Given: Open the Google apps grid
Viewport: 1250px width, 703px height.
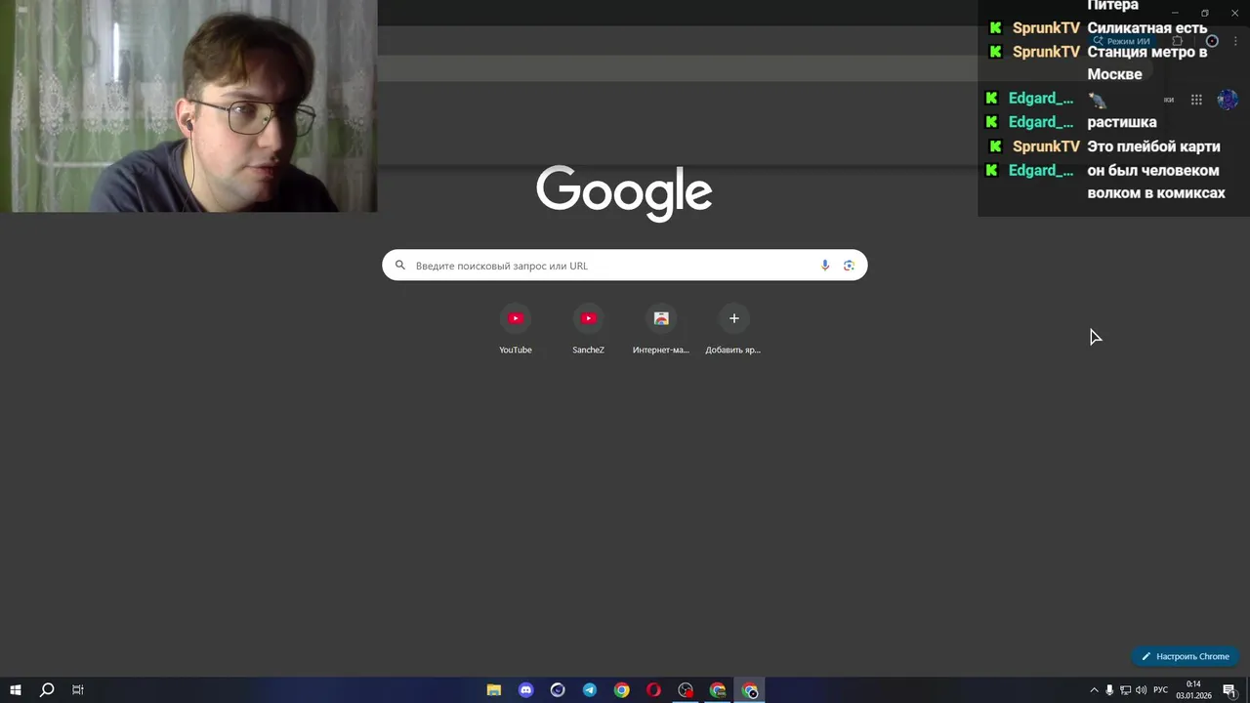Looking at the screenshot, I should point(1196,100).
